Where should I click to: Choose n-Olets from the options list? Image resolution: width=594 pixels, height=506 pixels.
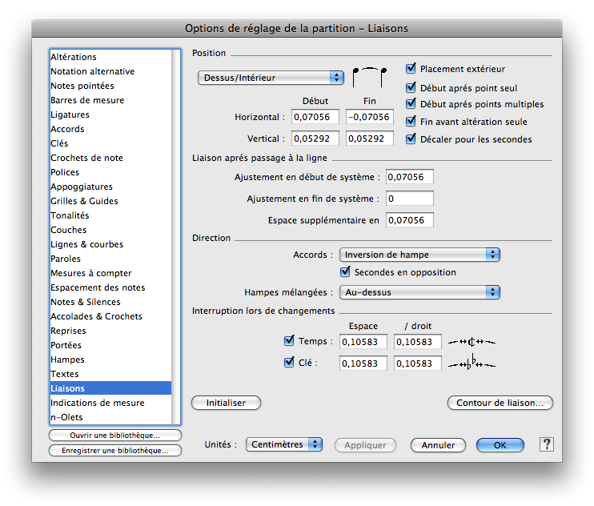(x=66, y=417)
